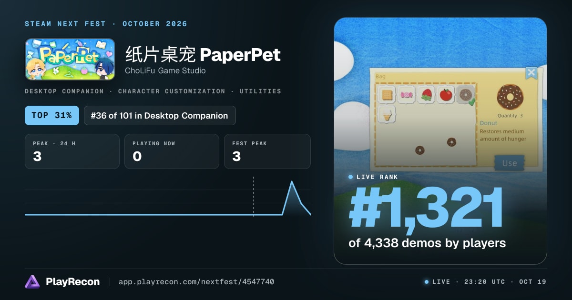Click the "UTILITIES" tag

pos(260,91)
